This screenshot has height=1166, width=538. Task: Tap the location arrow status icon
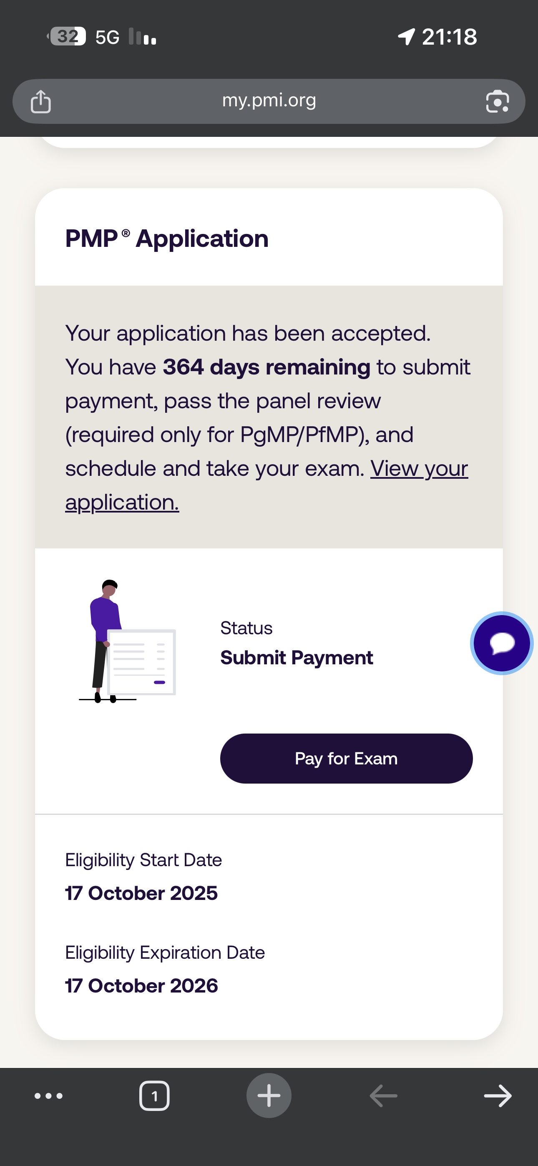click(406, 36)
